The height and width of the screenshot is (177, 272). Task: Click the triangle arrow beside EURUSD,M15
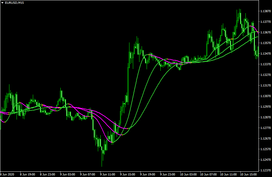pos(2,3)
